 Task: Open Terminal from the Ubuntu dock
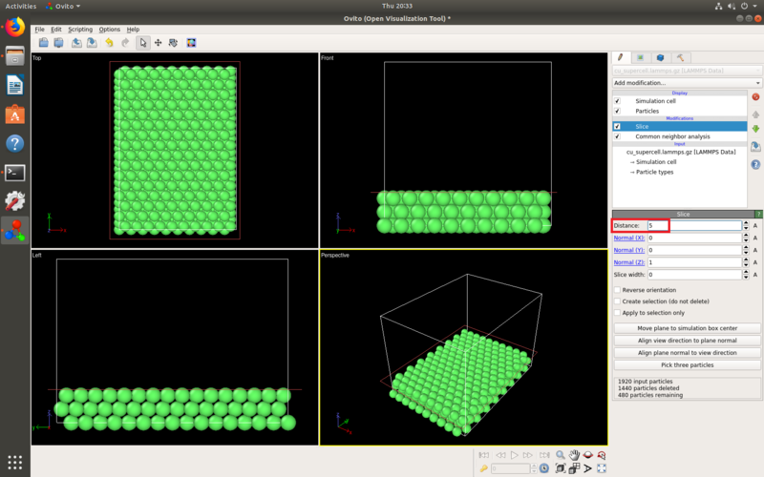tap(15, 173)
